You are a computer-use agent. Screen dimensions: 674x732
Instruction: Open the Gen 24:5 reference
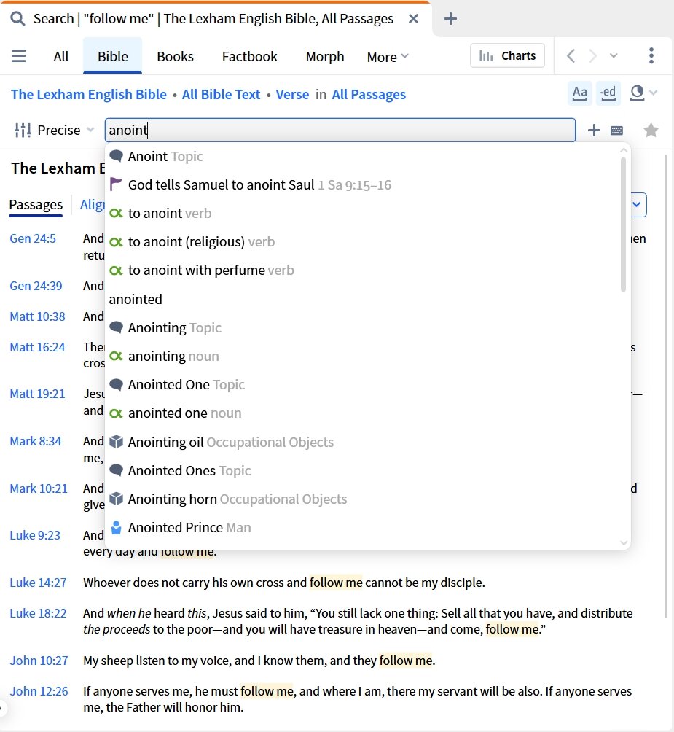point(33,238)
